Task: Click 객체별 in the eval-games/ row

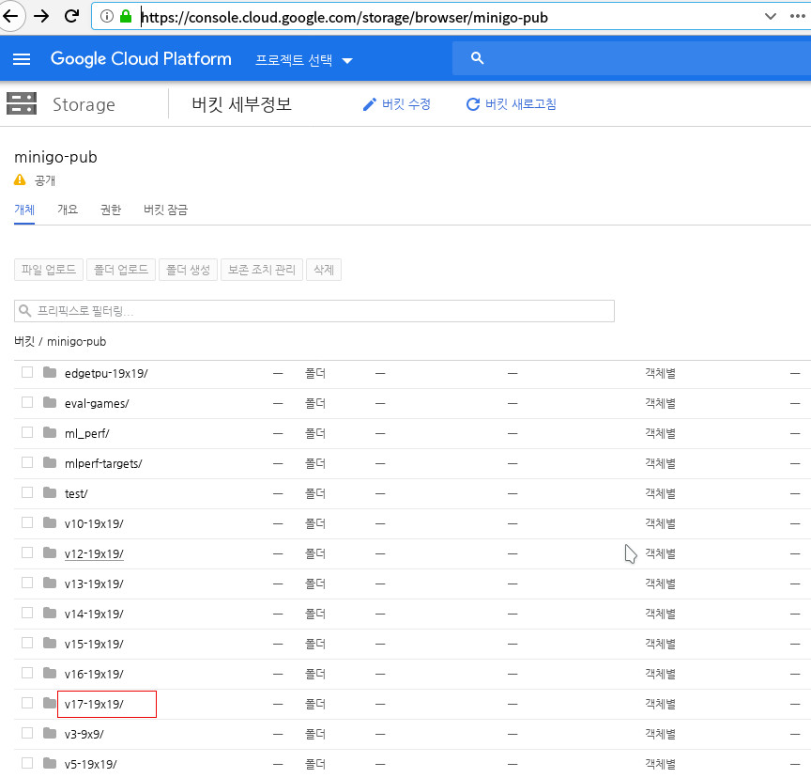Action: [x=660, y=403]
